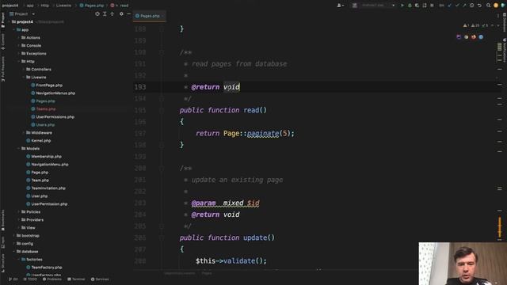Open Git history clock icon
This screenshot has height=285, width=507.
472,6
